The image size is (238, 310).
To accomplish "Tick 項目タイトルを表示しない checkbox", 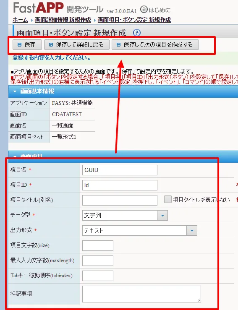I will coord(168,200).
